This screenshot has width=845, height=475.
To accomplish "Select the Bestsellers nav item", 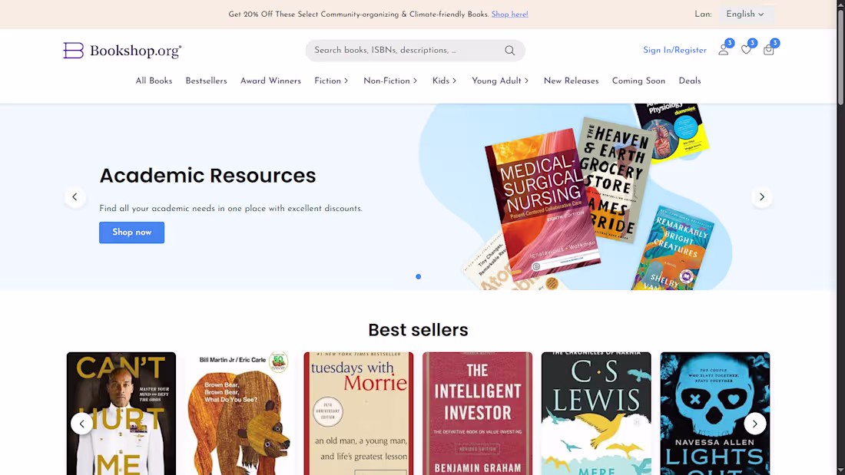I will point(206,80).
